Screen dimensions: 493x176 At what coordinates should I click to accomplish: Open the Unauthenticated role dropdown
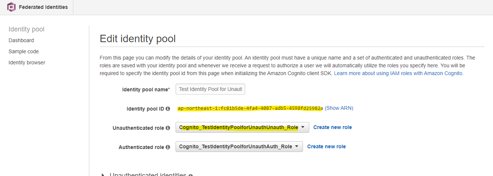[242, 127]
